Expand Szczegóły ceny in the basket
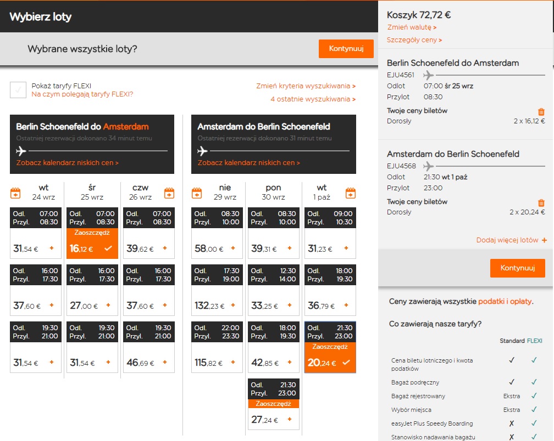Viewport: 554px width, 441px height. click(x=414, y=40)
